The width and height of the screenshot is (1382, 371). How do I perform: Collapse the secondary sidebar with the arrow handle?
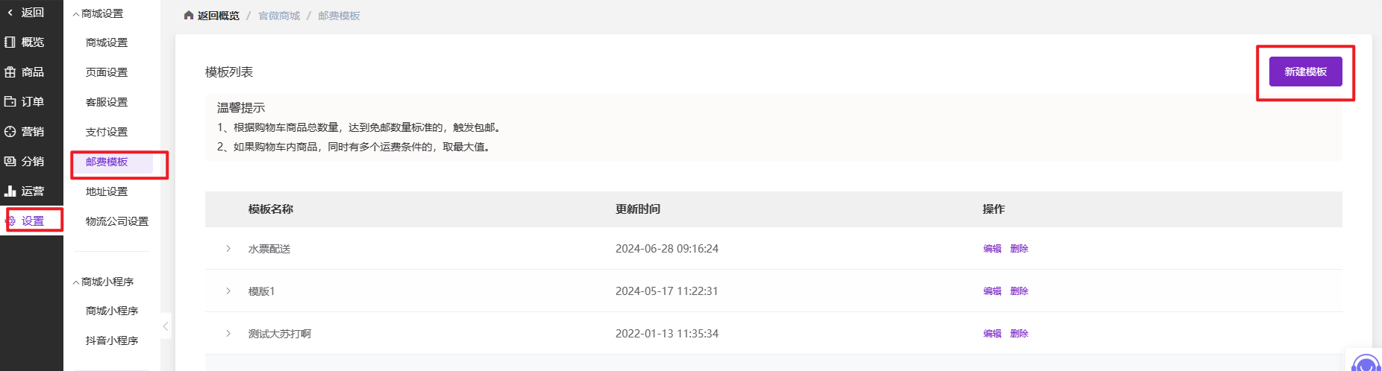(166, 326)
